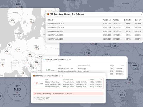Image resolution: width=143 pixels, height=107 pixels.
Task: Click the DEU 1.39 marker on map
Action: point(18,49)
